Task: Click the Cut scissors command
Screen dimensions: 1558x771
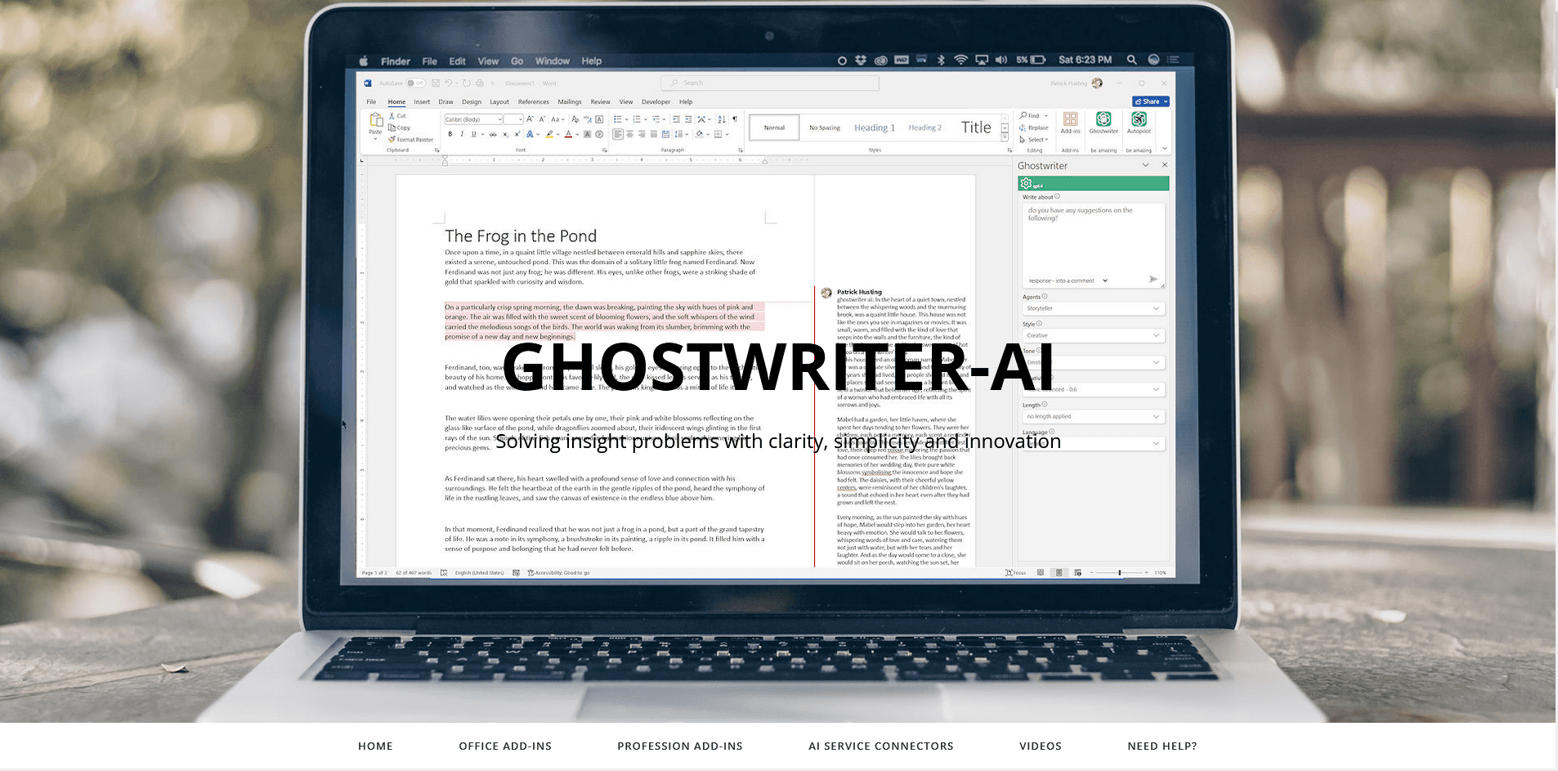Action: tap(397, 116)
